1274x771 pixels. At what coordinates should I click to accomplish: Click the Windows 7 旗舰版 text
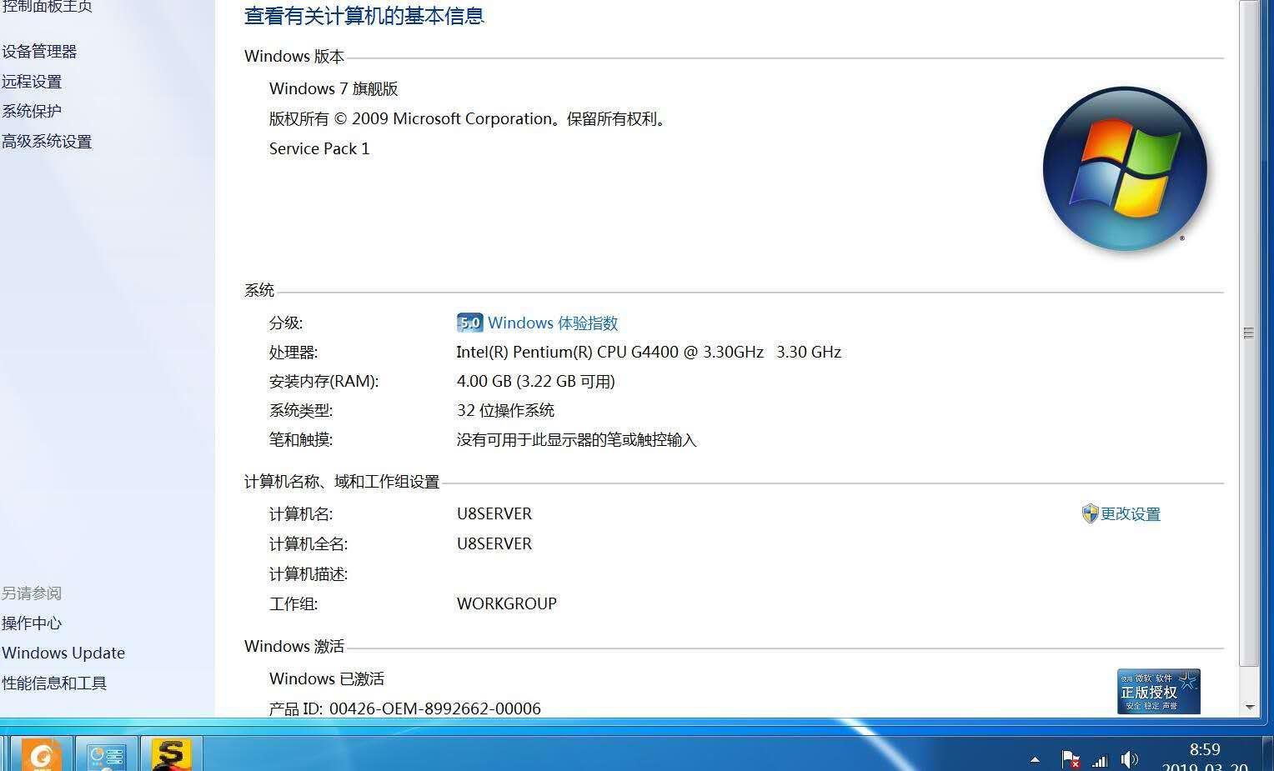[x=334, y=88]
